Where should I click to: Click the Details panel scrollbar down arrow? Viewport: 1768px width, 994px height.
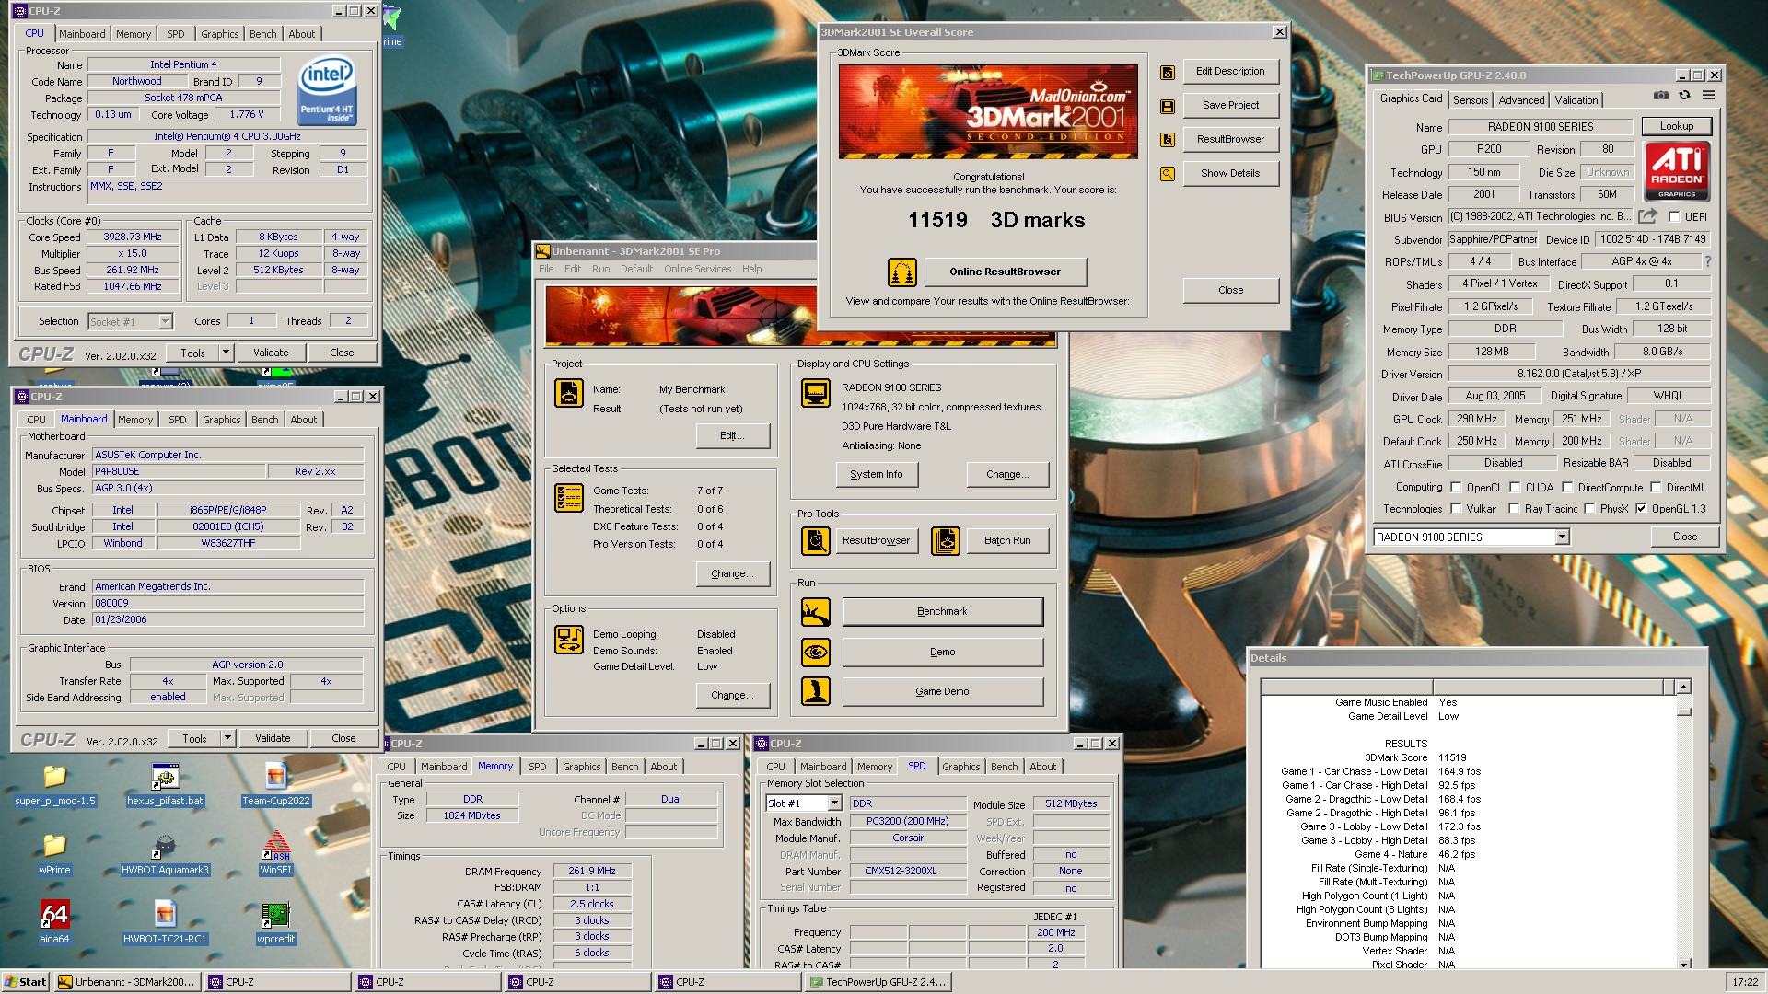pos(1683,964)
